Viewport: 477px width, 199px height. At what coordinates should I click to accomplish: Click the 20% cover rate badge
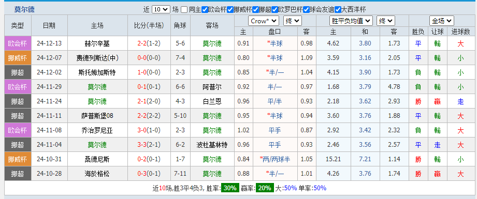pyautogui.click(x=265, y=188)
